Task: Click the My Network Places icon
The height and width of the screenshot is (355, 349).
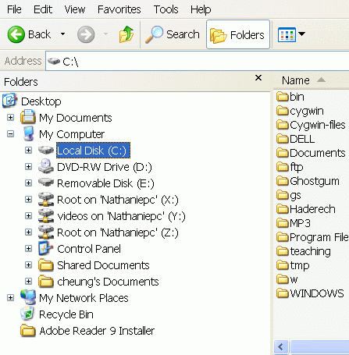Action: (x=28, y=297)
